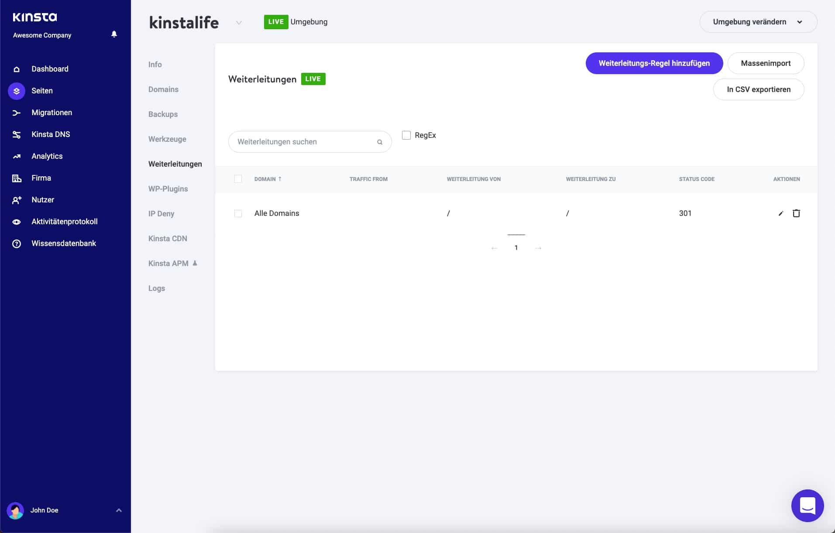
Task: Expand the kinstalife site switcher chevron
Action: pos(239,23)
